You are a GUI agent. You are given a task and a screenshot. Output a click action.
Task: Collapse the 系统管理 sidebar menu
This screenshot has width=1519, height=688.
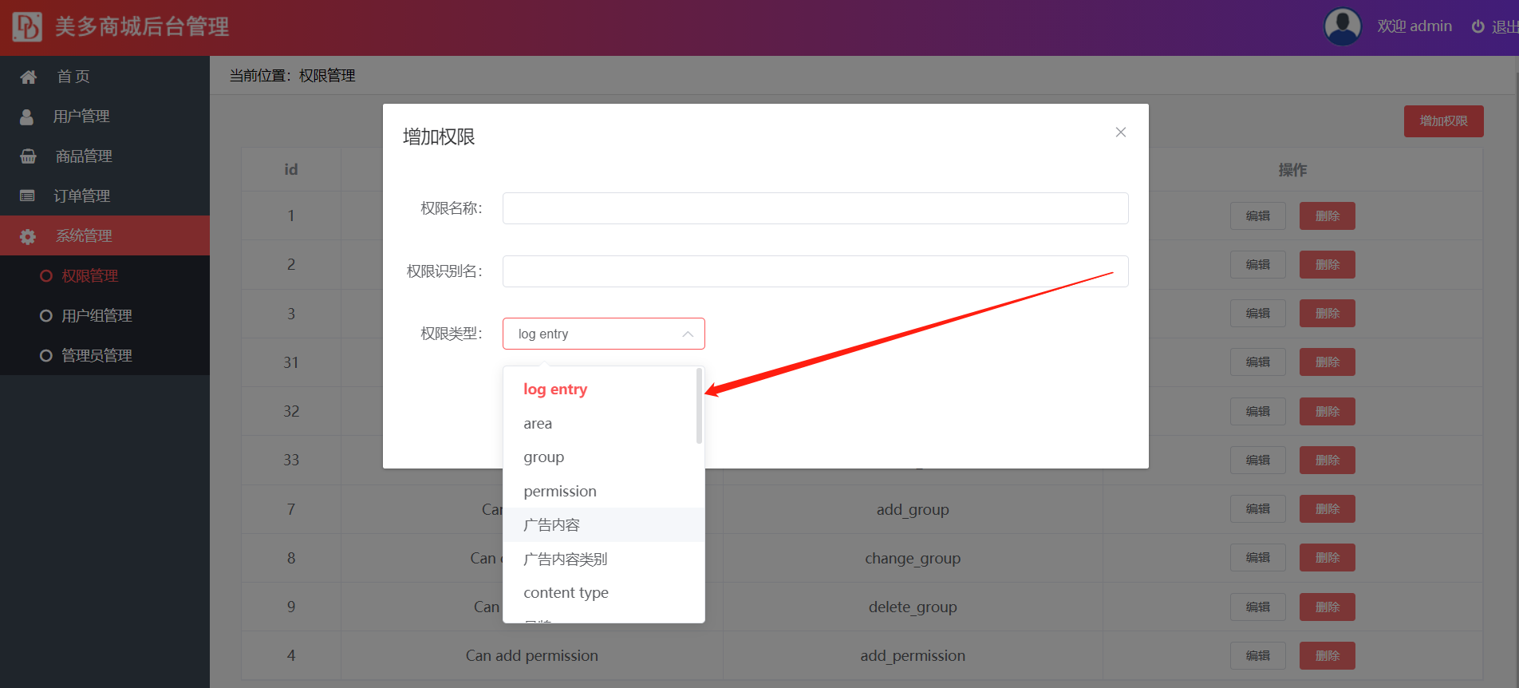click(105, 235)
